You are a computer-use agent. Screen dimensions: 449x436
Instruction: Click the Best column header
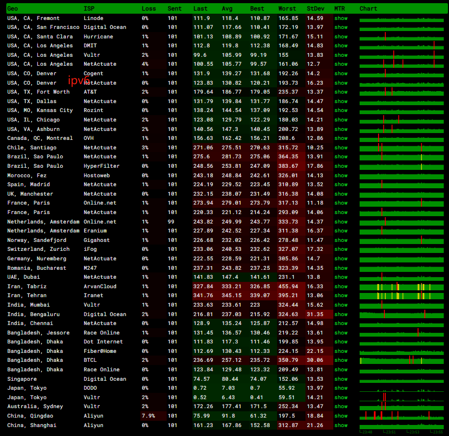click(x=257, y=8)
